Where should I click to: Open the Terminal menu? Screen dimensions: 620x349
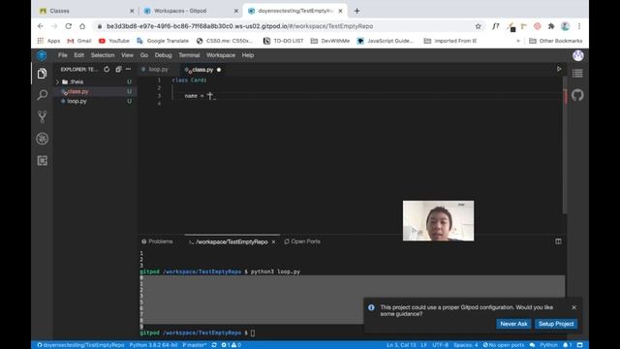point(189,55)
